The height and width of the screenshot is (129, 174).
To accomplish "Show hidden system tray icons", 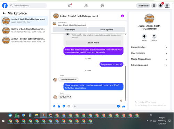I will (x=148, y=121).
